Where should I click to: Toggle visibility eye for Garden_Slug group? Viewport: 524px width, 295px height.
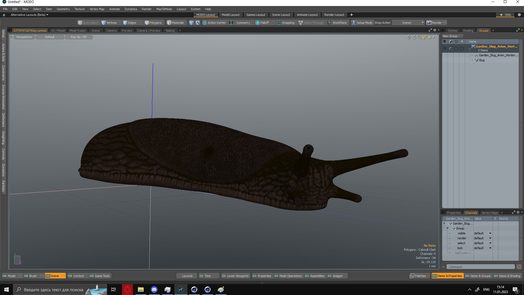[445, 49]
